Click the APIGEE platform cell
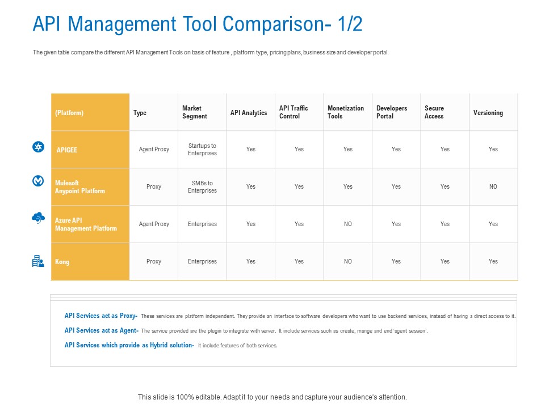 point(90,150)
